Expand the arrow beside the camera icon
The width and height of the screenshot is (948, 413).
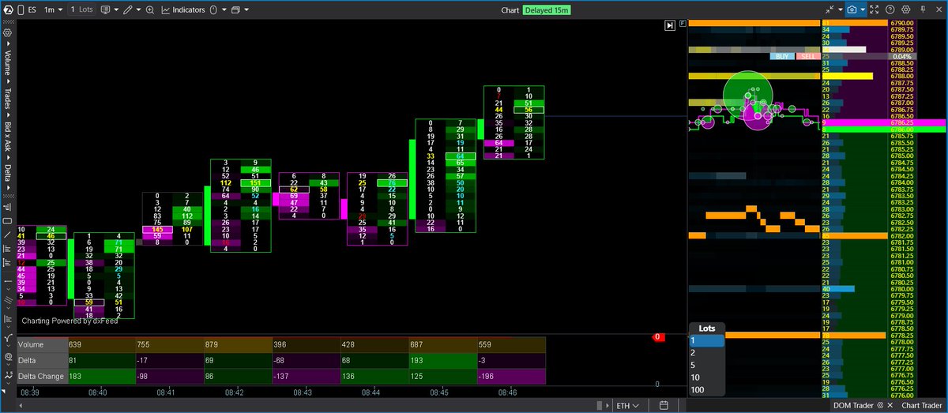tap(863, 10)
